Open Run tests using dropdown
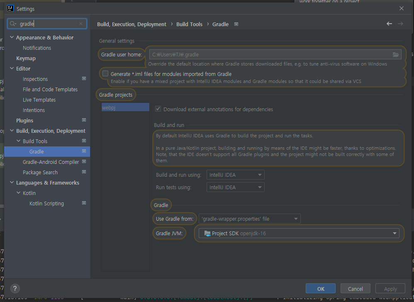414x302 pixels. [x=236, y=187]
